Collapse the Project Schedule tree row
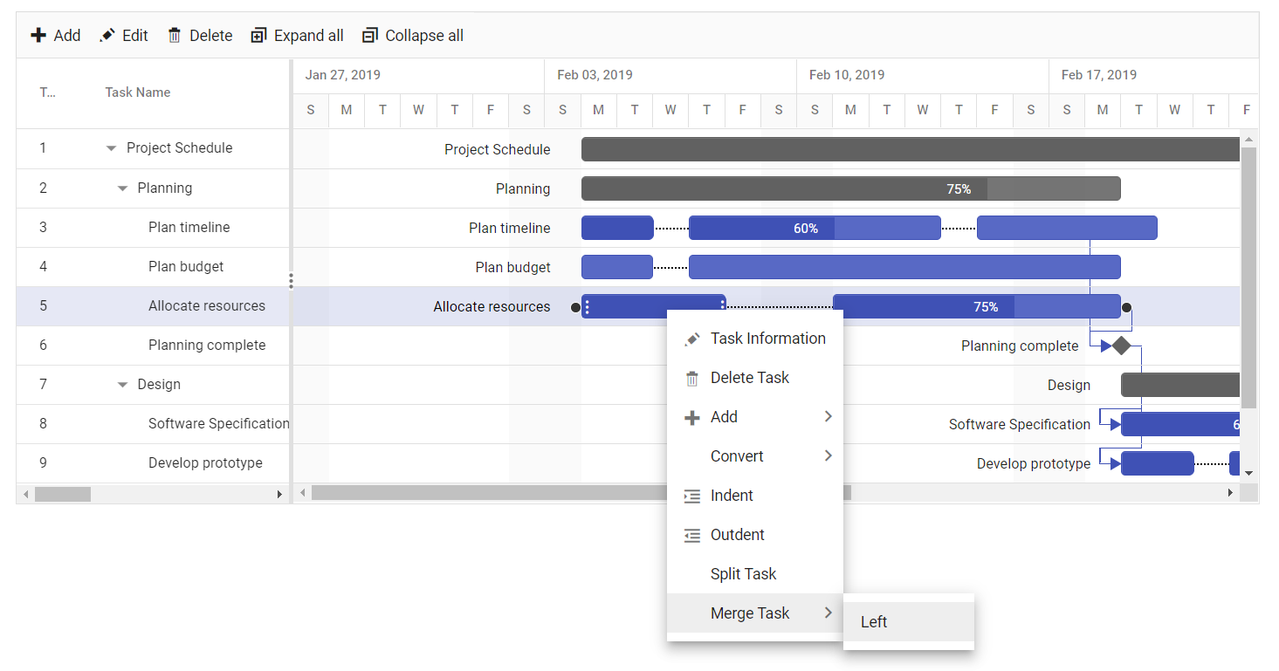Viewport: 1279px width, 671px height. tap(111, 148)
